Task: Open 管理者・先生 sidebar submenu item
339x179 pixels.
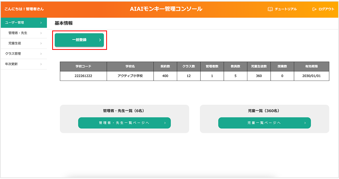Action: (x=18, y=33)
